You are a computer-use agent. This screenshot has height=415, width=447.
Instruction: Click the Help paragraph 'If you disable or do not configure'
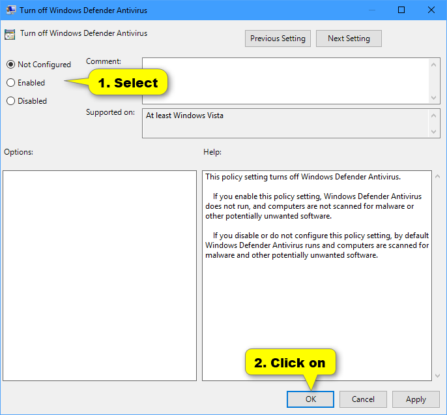[x=317, y=245]
